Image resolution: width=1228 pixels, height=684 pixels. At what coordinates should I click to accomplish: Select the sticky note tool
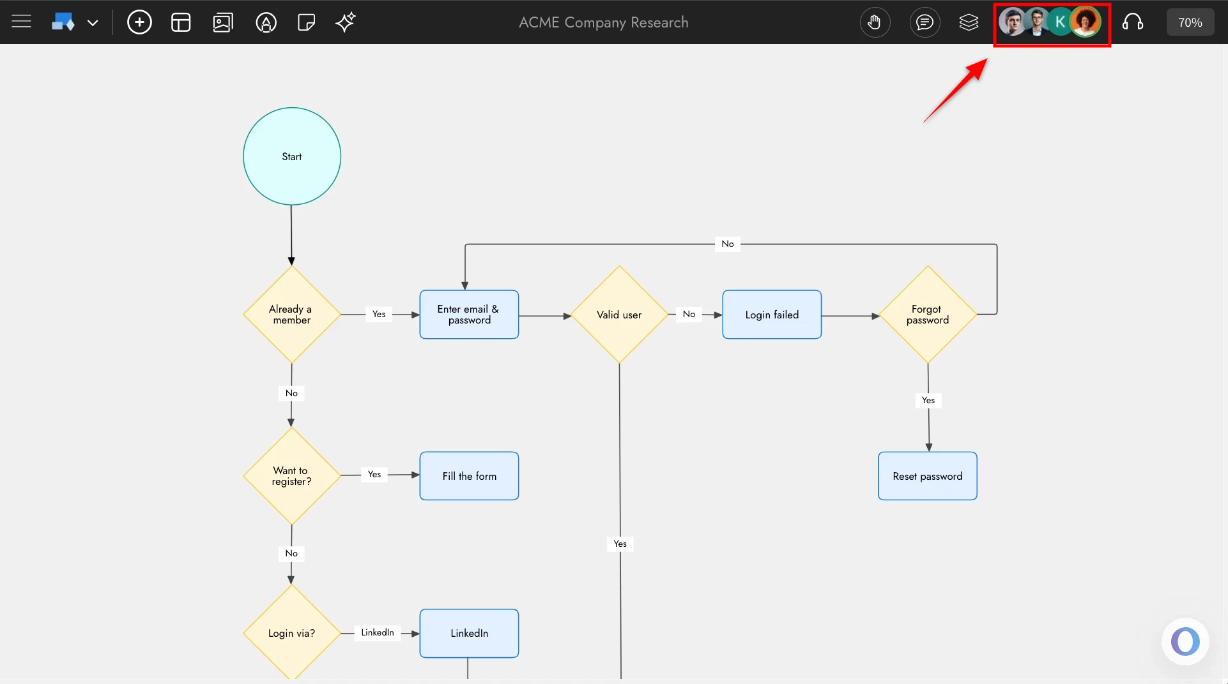(x=305, y=22)
